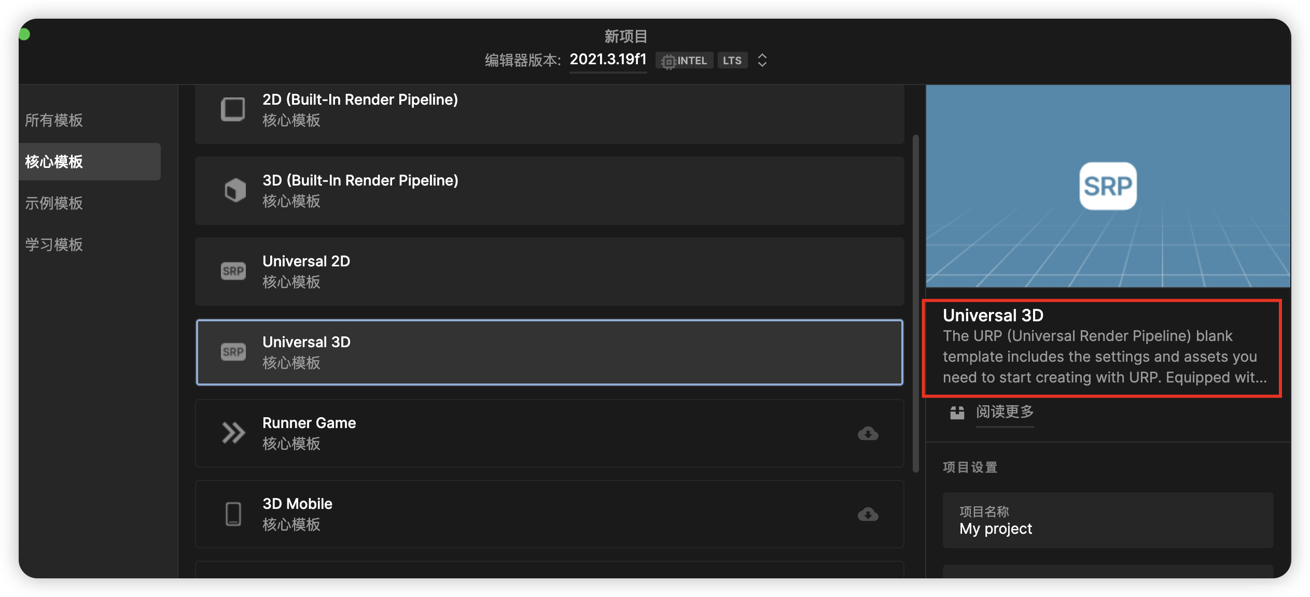
Task: Click the download cloud icon for Runner Game
Action: pyautogui.click(x=869, y=434)
